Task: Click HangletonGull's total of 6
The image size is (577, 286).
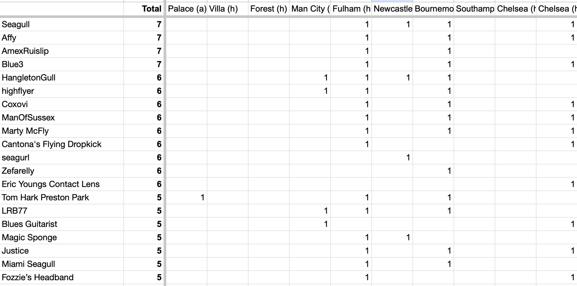Action: click(144, 78)
